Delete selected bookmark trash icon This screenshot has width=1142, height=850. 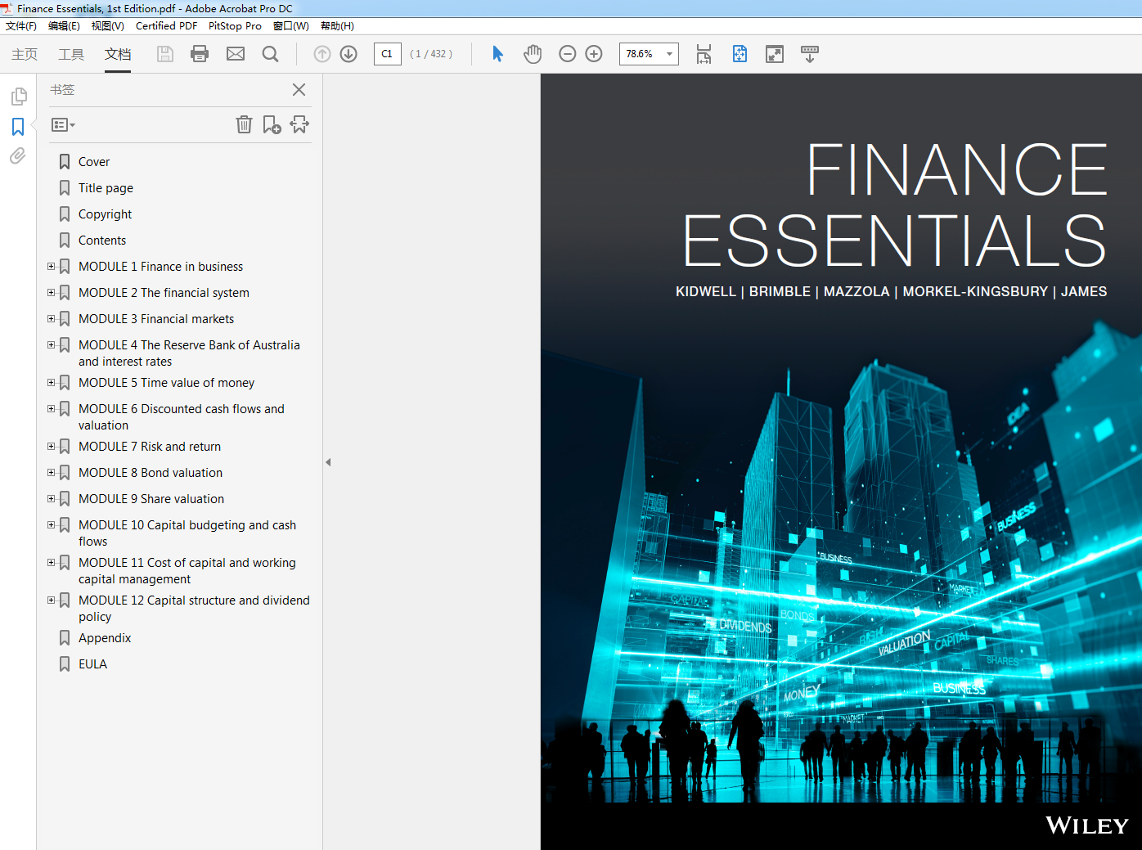(244, 124)
